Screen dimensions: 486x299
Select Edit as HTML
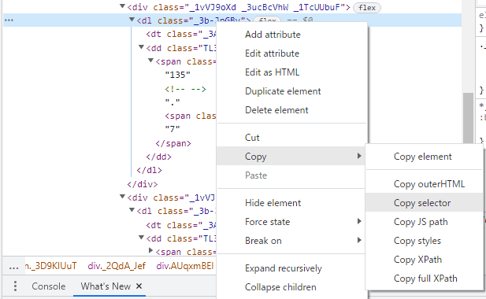click(272, 72)
